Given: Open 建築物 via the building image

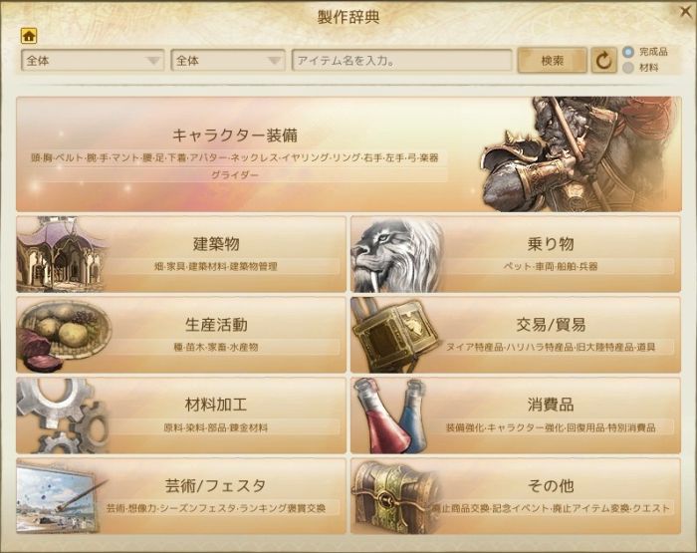Looking at the screenshot, I should [x=61, y=254].
